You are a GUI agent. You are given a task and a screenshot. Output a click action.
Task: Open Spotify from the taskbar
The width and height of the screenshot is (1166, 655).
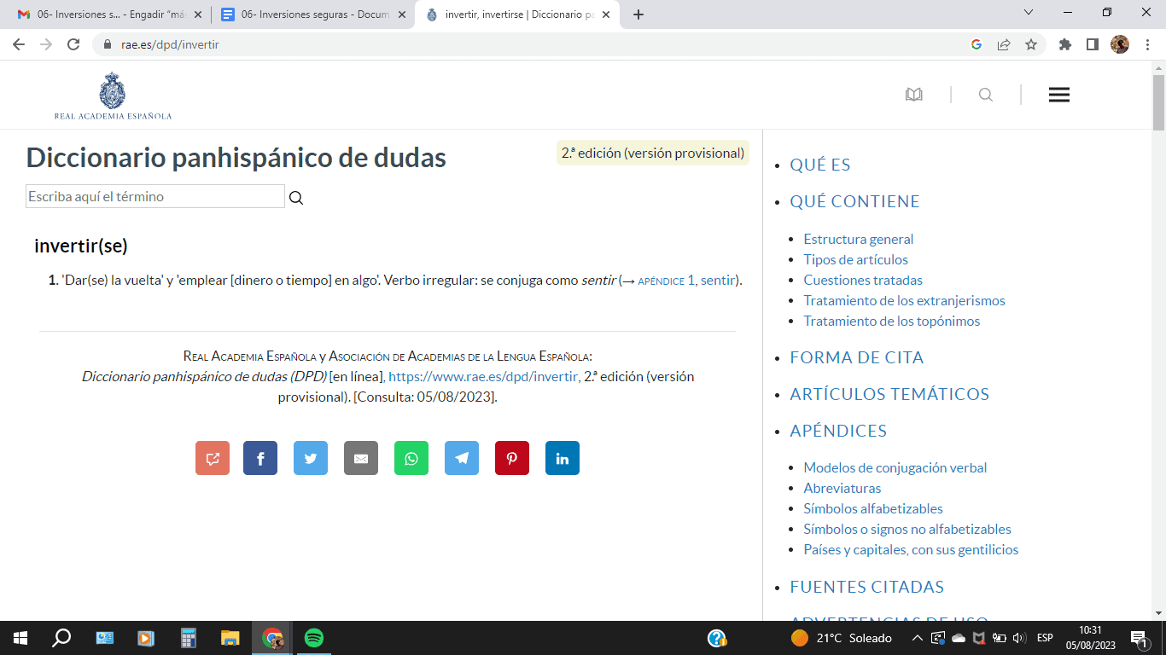tap(314, 638)
